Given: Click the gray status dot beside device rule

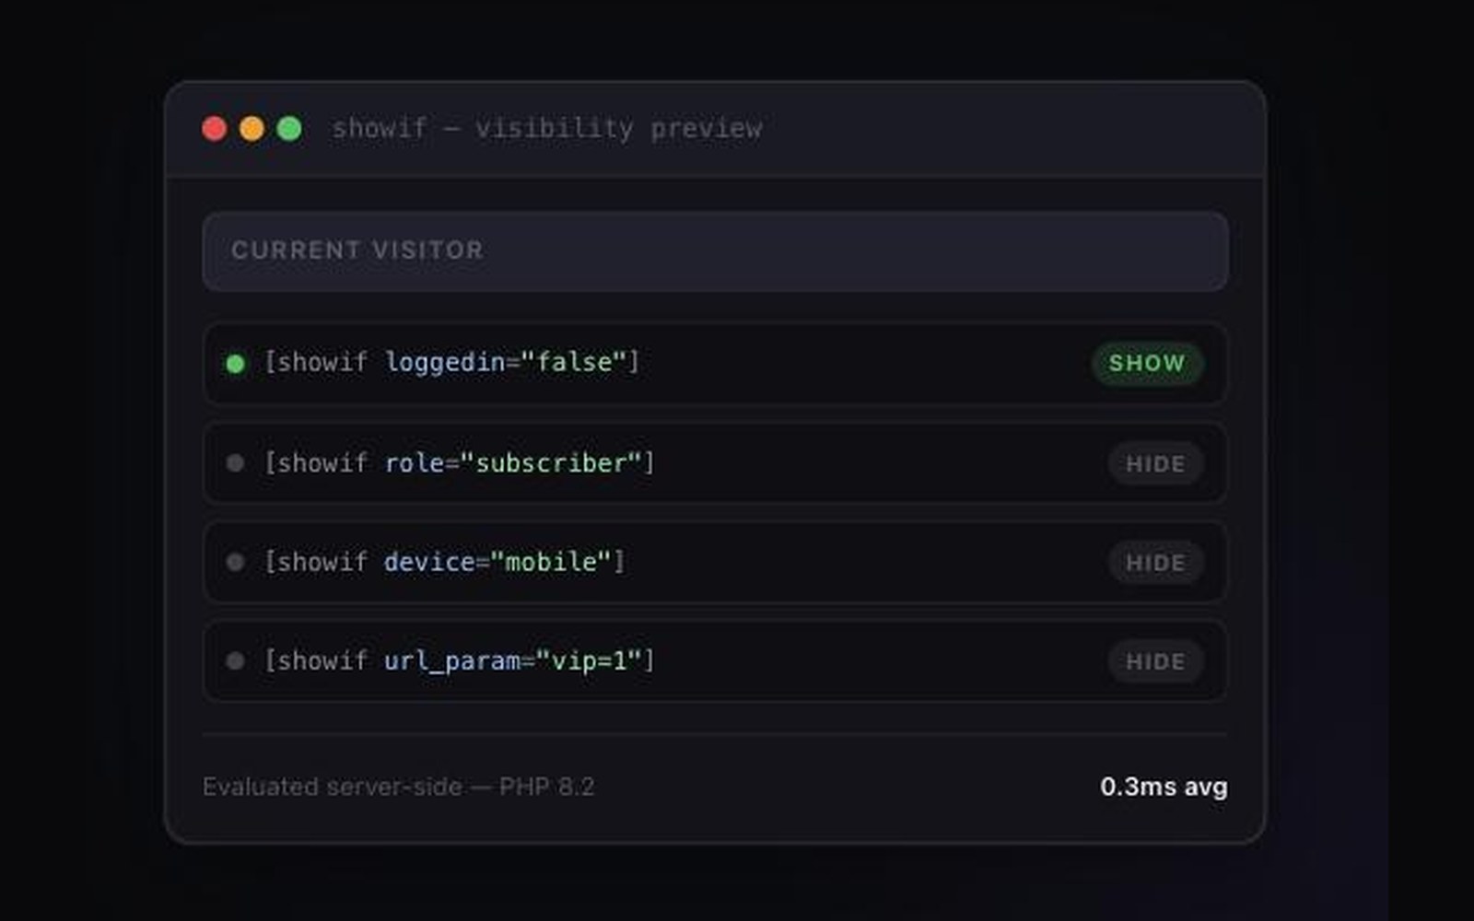Looking at the screenshot, I should coord(235,562).
